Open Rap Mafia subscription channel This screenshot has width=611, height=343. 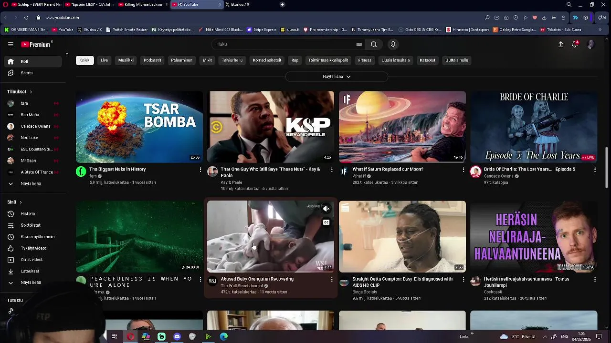pos(32,115)
